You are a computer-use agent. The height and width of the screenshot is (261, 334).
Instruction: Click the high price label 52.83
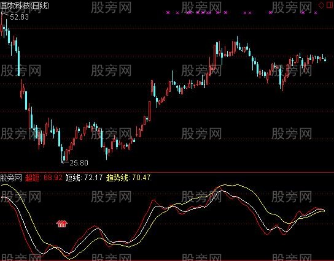(19, 17)
